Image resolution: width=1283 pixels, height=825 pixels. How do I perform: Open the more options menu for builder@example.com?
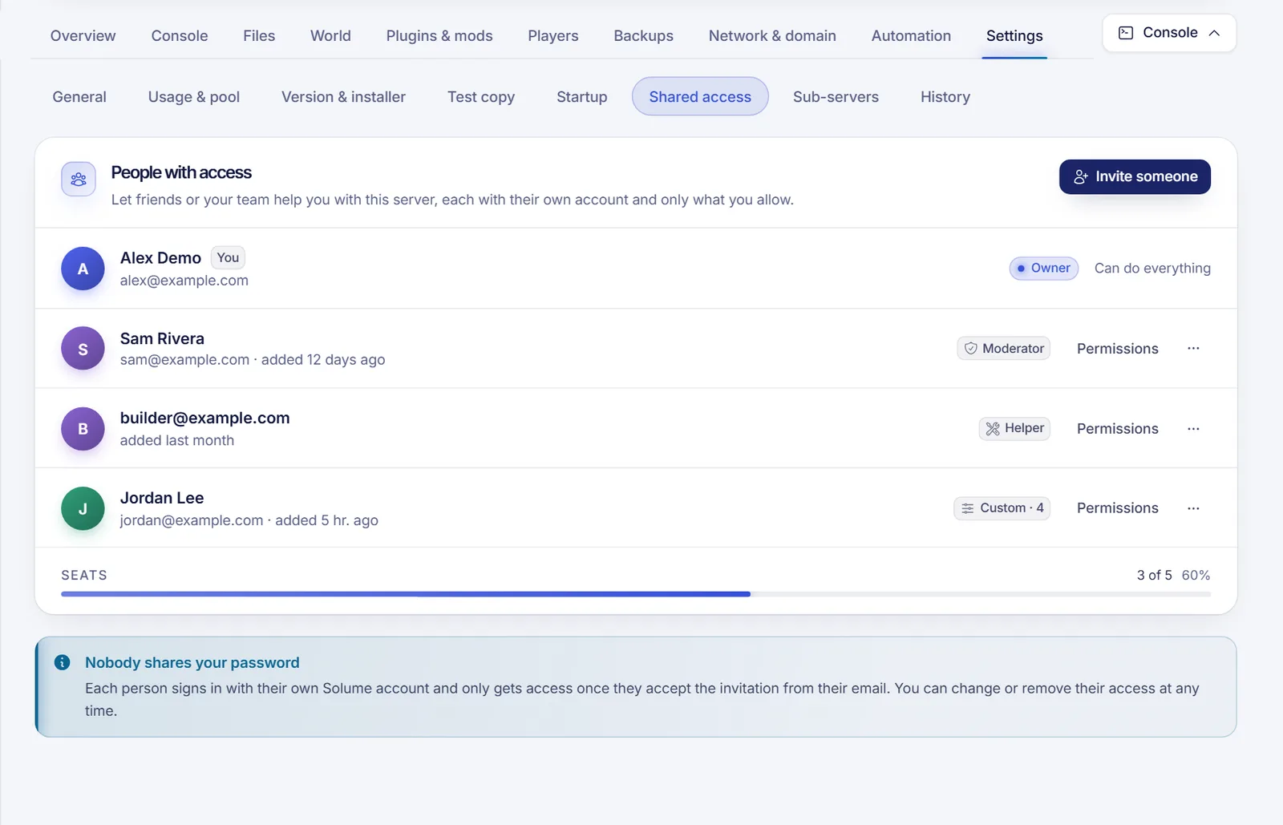[x=1193, y=429]
